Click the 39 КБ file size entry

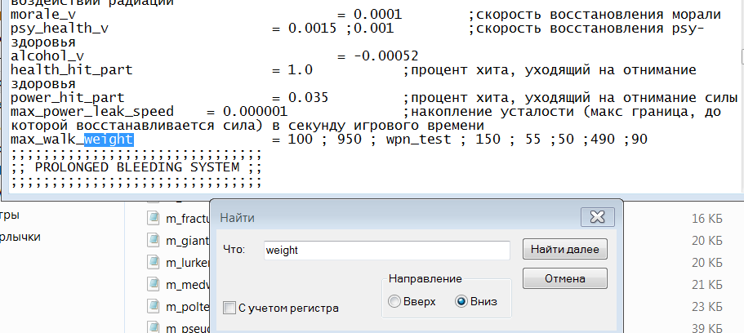point(707,327)
